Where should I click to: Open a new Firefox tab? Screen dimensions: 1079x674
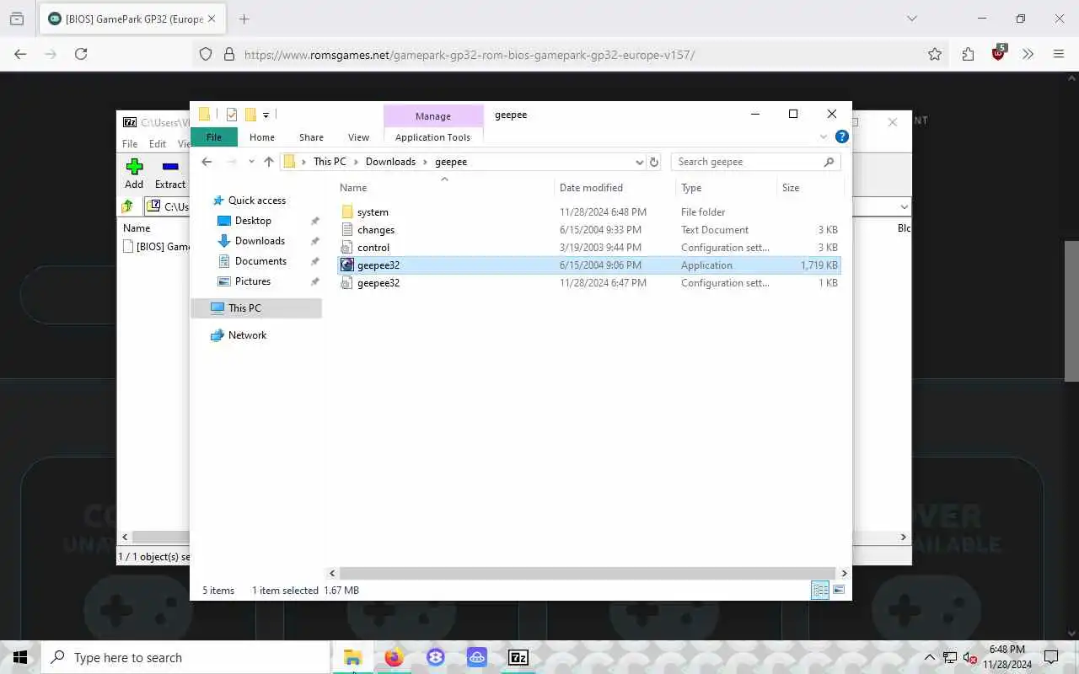tap(244, 19)
